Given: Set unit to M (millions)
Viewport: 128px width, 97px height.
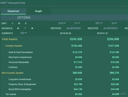Looking at the screenshot, I should (19, 23).
